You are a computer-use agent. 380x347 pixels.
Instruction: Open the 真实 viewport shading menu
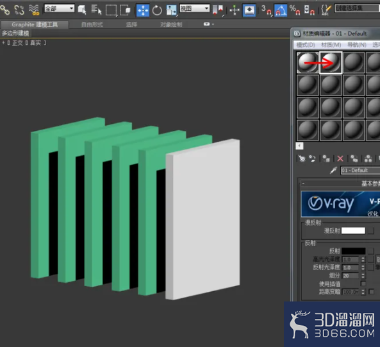pos(35,43)
